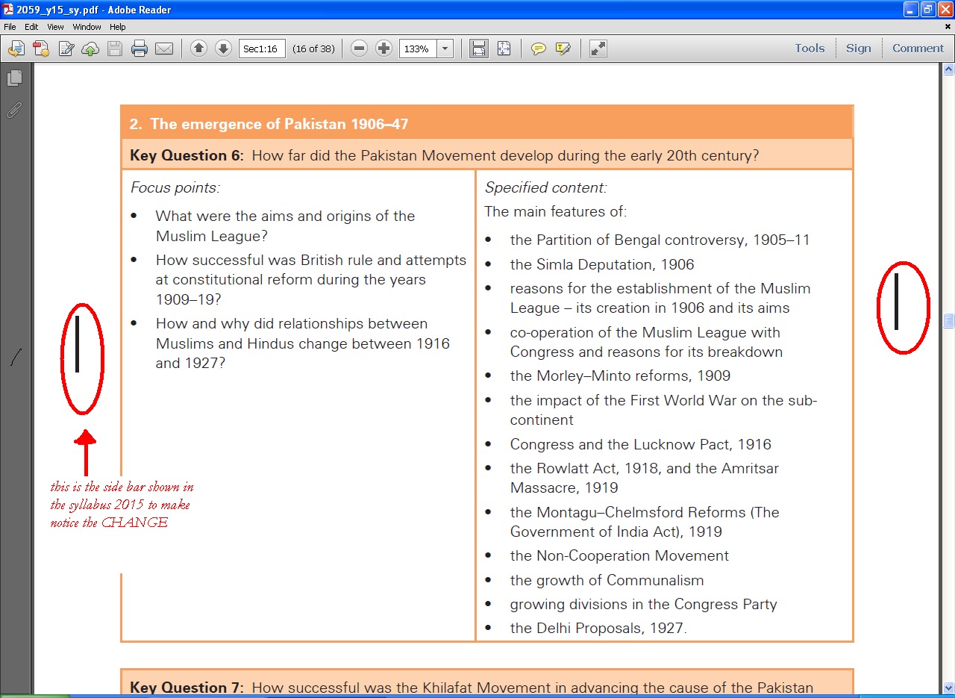Zoom out using the minus button
This screenshot has width=955, height=698.
(359, 48)
